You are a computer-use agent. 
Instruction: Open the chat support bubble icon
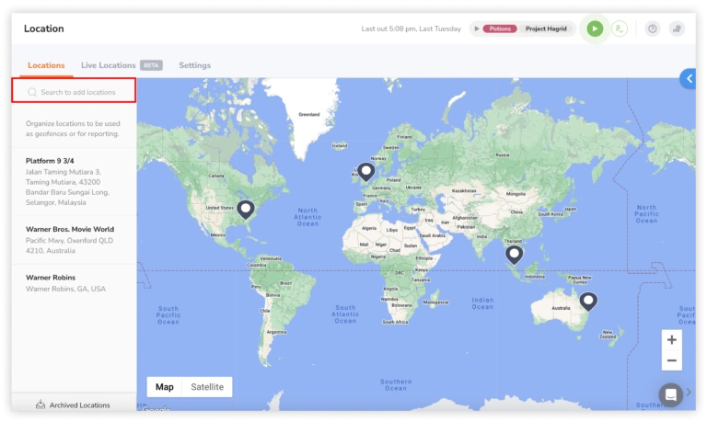(670, 394)
